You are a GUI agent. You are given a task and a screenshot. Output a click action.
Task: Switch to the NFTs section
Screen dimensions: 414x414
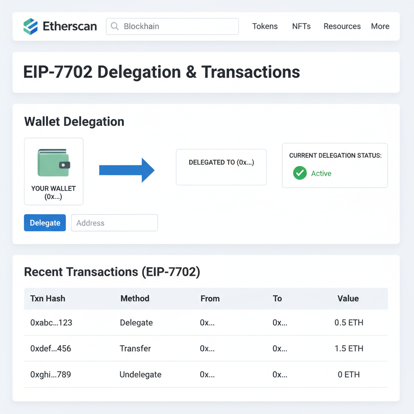coord(301,26)
